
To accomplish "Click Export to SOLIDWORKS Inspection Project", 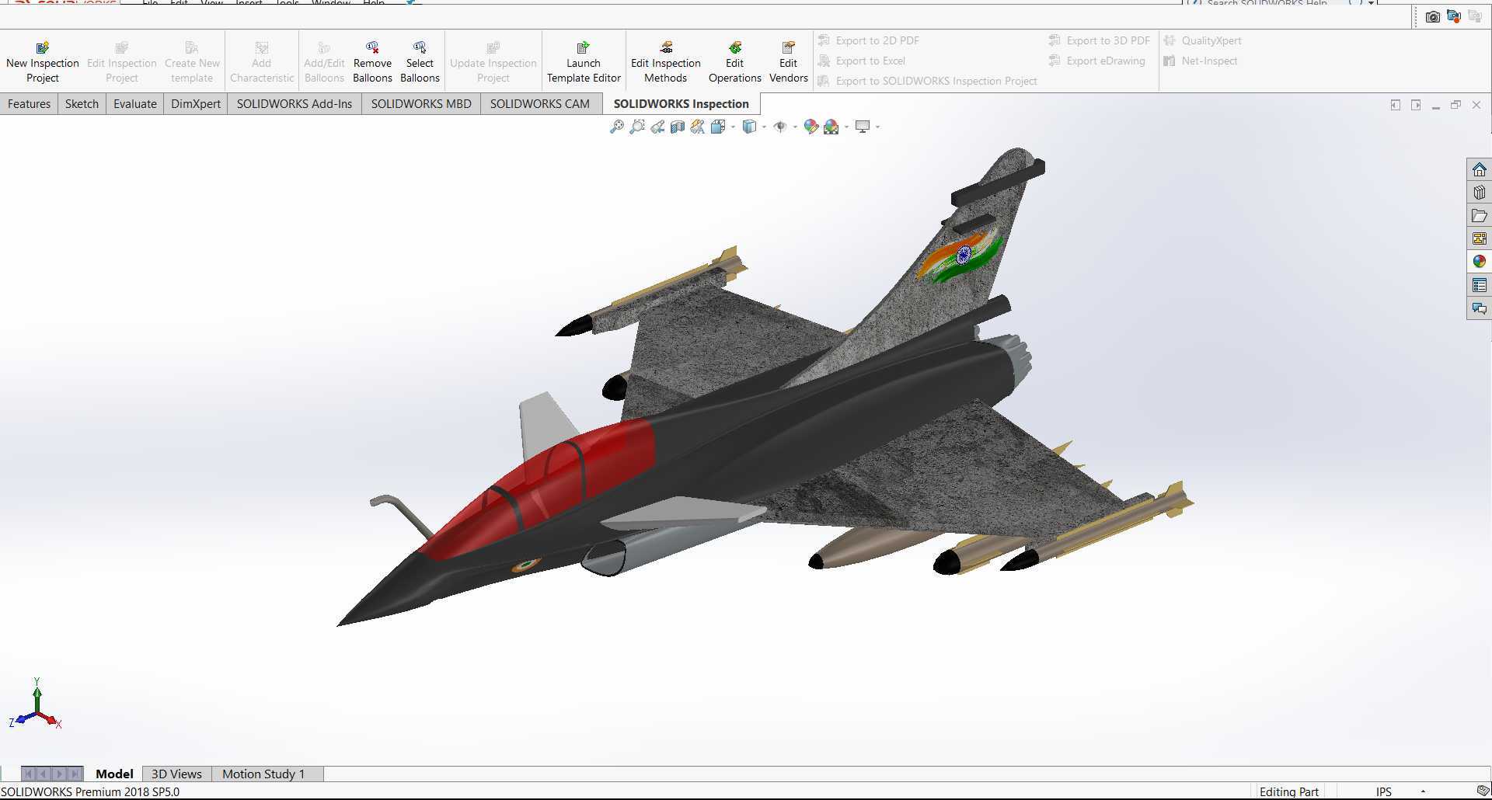I will [x=928, y=81].
